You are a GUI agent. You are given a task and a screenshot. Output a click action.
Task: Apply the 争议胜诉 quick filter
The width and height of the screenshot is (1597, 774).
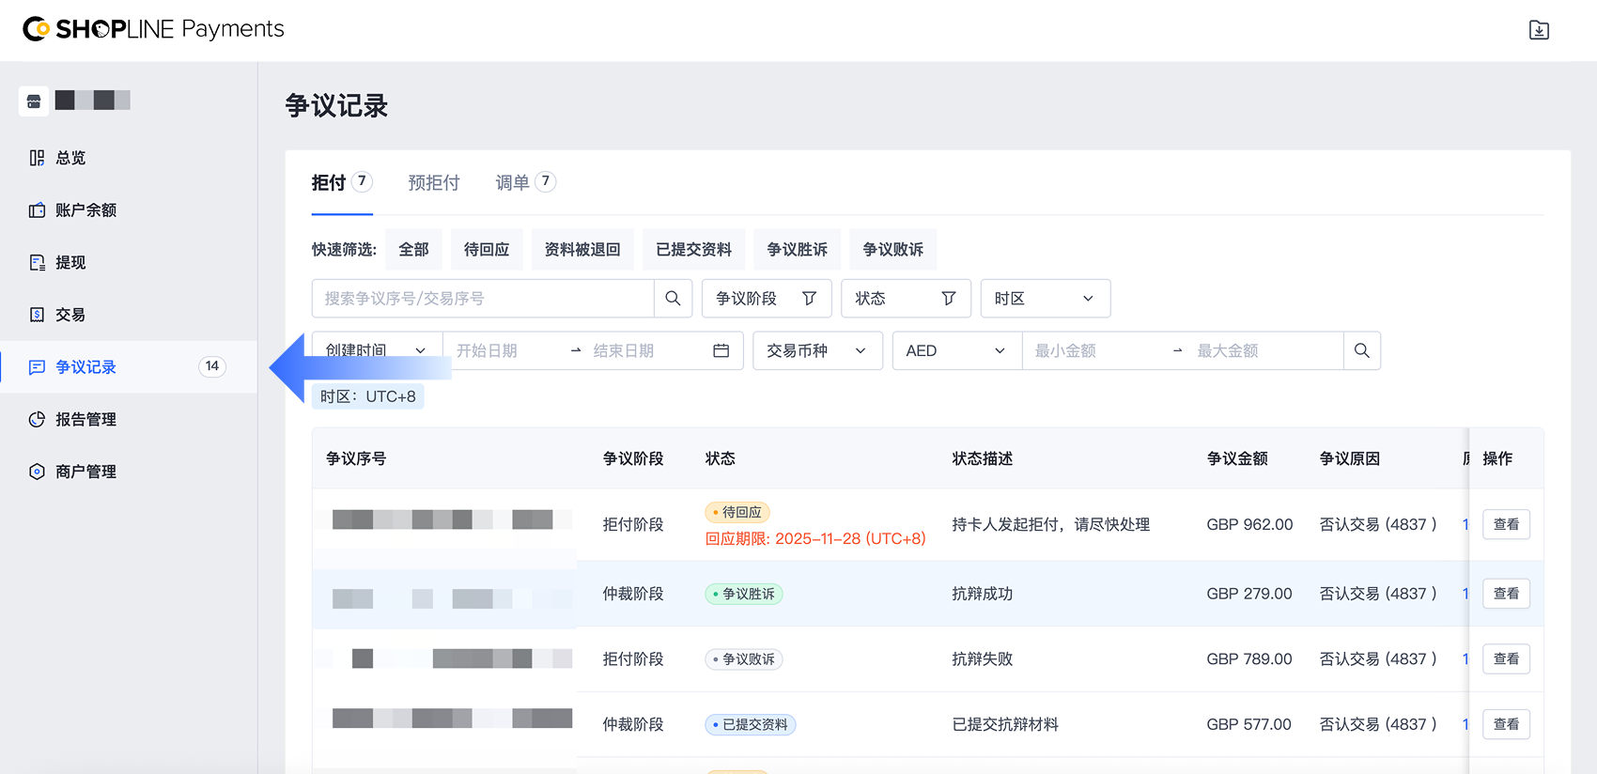coord(798,249)
